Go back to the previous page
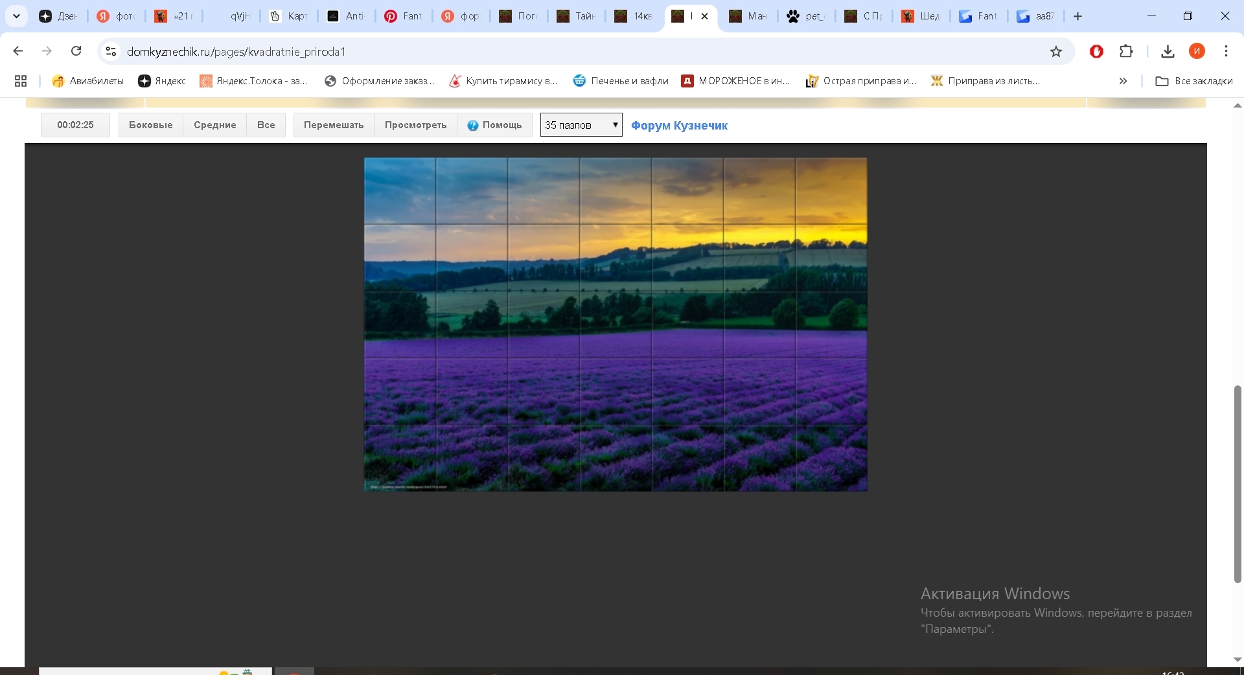Screen dimensions: 1244x675 pyautogui.click(x=18, y=51)
